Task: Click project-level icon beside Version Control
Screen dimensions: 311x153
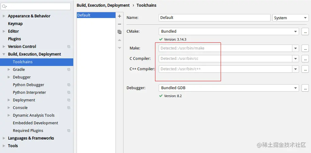Action: tap(69, 47)
